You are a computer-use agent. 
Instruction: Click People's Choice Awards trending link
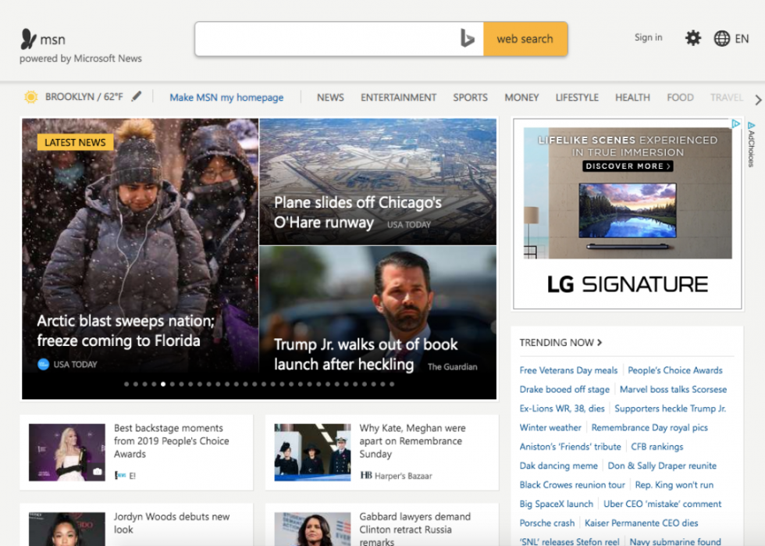point(674,370)
